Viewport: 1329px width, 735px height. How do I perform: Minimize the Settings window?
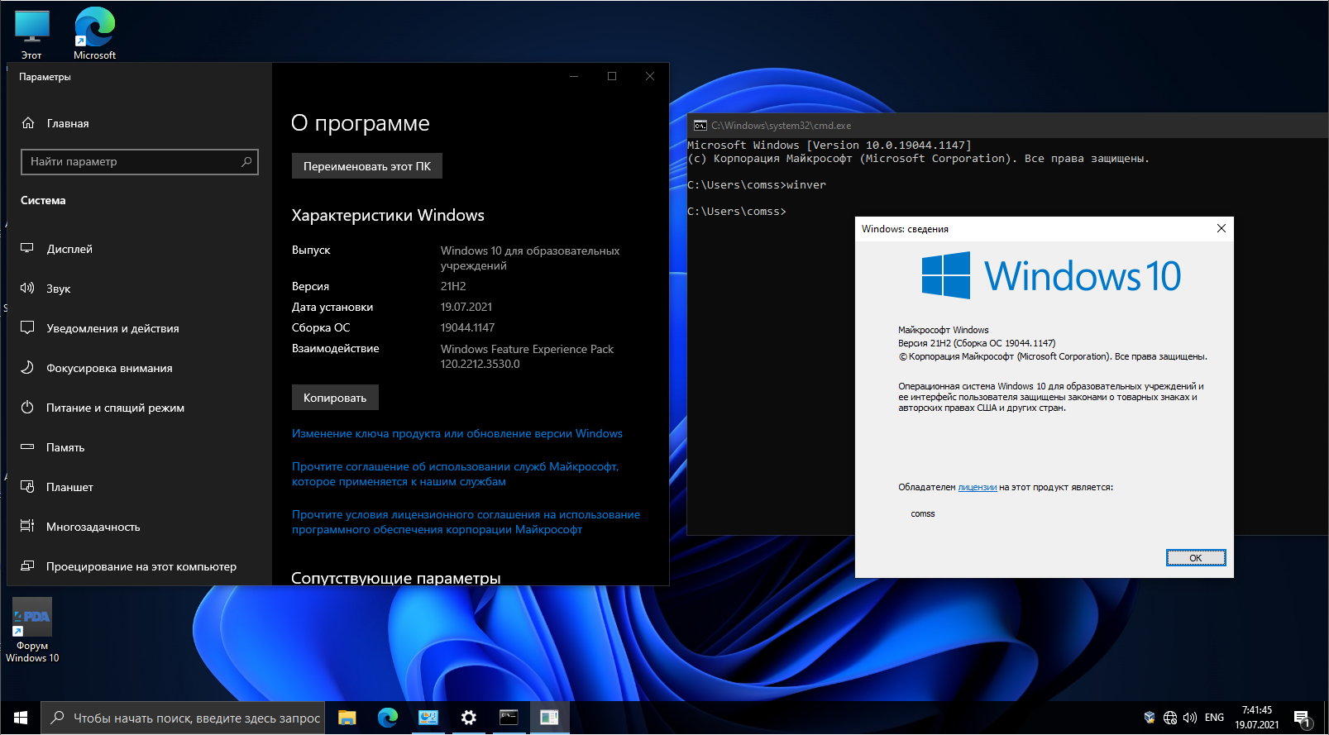[574, 76]
